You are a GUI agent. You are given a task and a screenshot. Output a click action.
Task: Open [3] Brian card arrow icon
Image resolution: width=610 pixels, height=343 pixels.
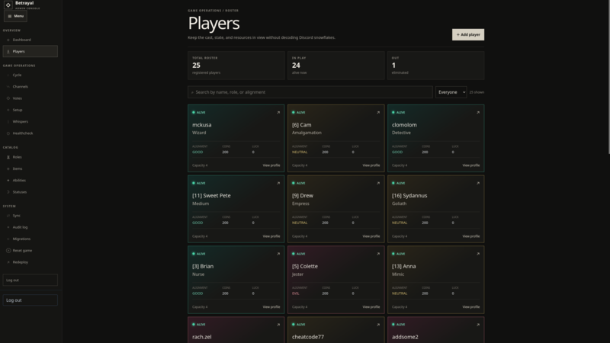coord(278,254)
